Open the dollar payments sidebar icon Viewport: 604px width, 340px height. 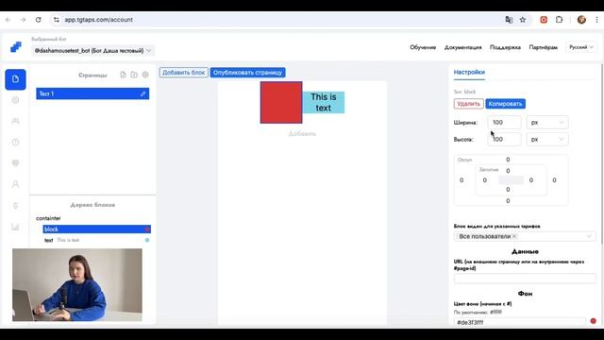[15, 206]
